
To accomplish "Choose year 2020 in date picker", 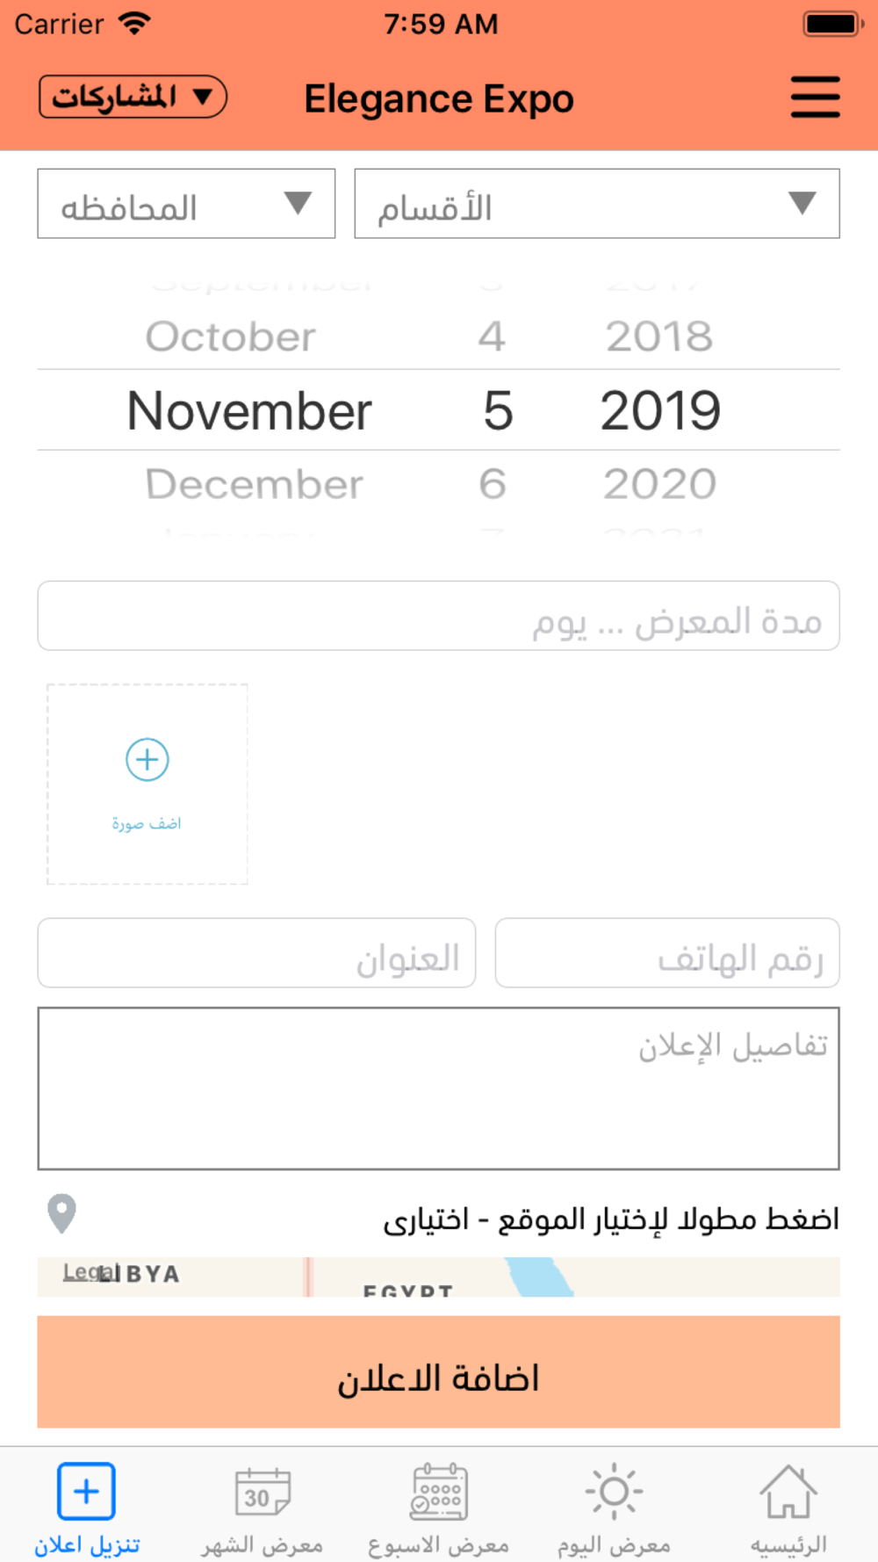I will 659,484.
